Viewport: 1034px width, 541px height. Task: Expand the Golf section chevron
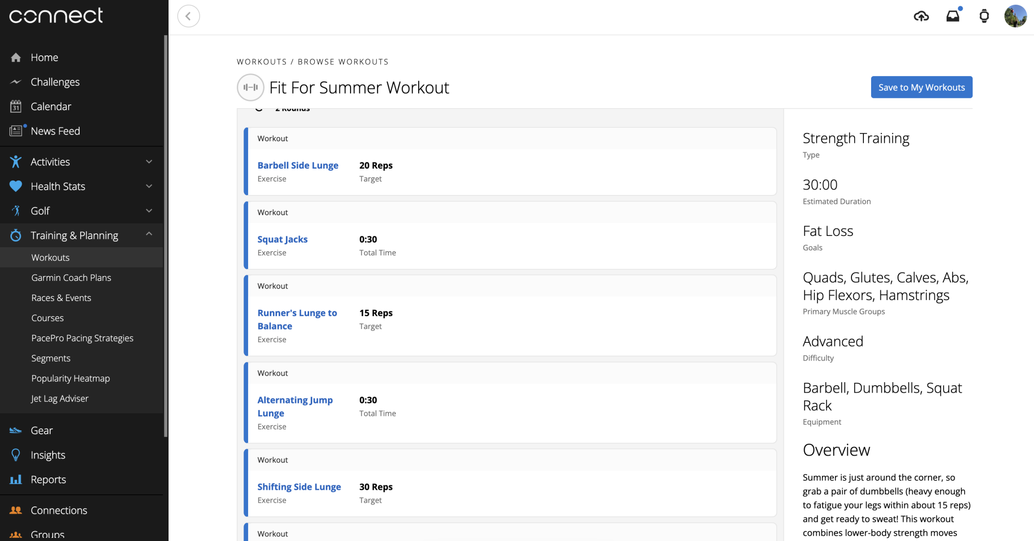[x=149, y=211]
